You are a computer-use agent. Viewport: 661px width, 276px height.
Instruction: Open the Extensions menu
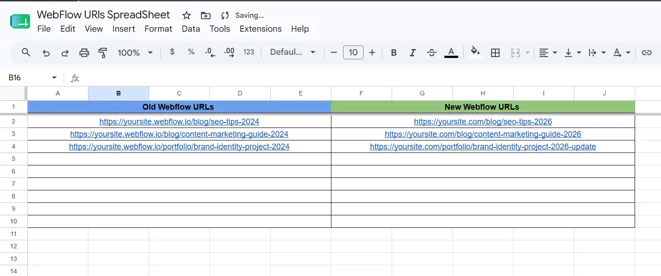(x=260, y=29)
